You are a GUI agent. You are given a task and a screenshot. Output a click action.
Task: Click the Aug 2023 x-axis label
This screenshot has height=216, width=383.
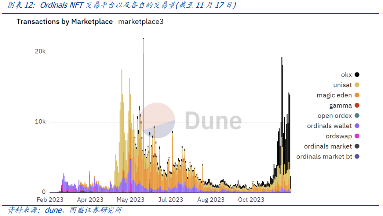[x=211, y=200]
